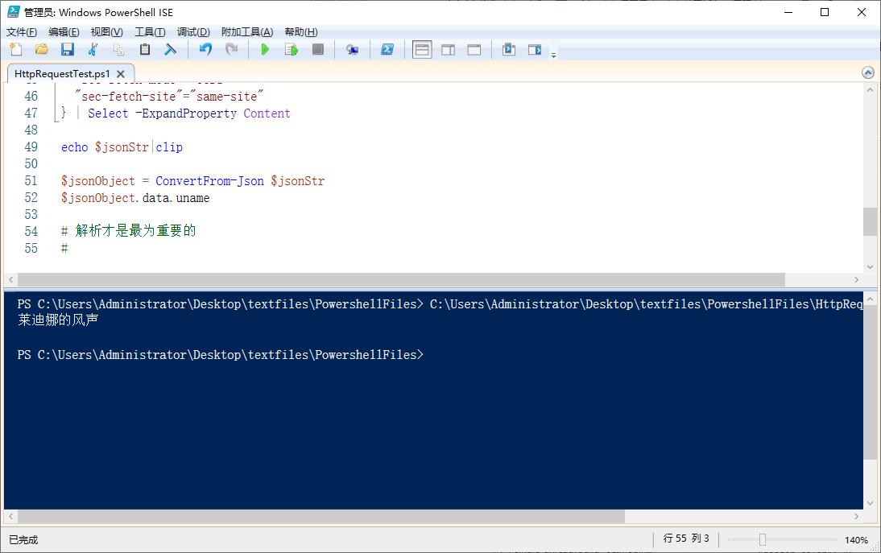The image size is (881, 553).
Task: Close the HttpRequestTest.ps1 tab
Action: click(122, 73)
